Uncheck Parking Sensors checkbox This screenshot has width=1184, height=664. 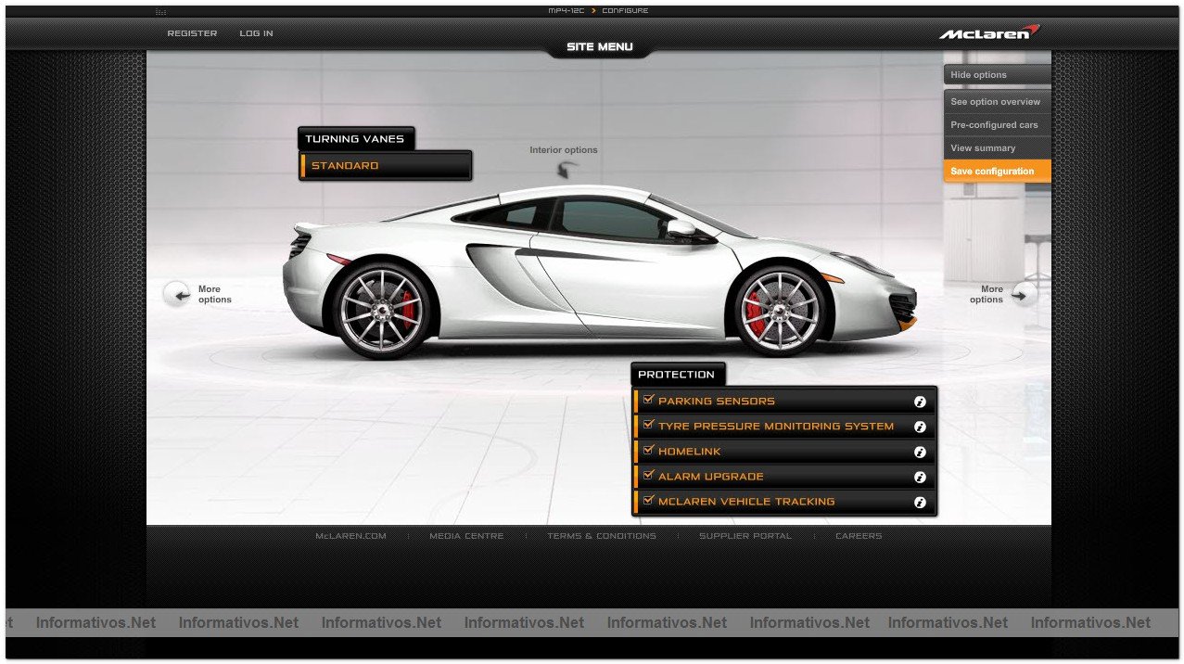(x=648, y=400)
